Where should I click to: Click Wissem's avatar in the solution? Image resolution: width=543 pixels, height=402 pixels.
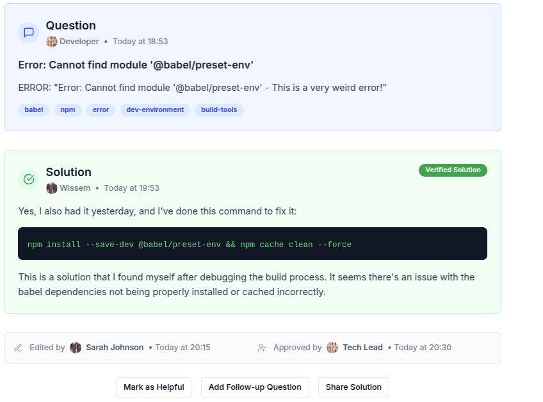(52, 188)
